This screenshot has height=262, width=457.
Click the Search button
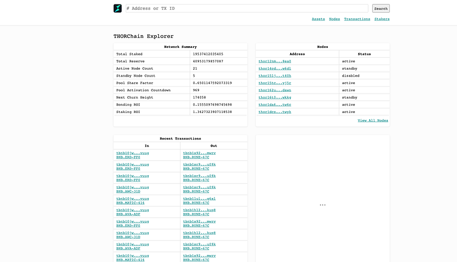coord(380,9)
